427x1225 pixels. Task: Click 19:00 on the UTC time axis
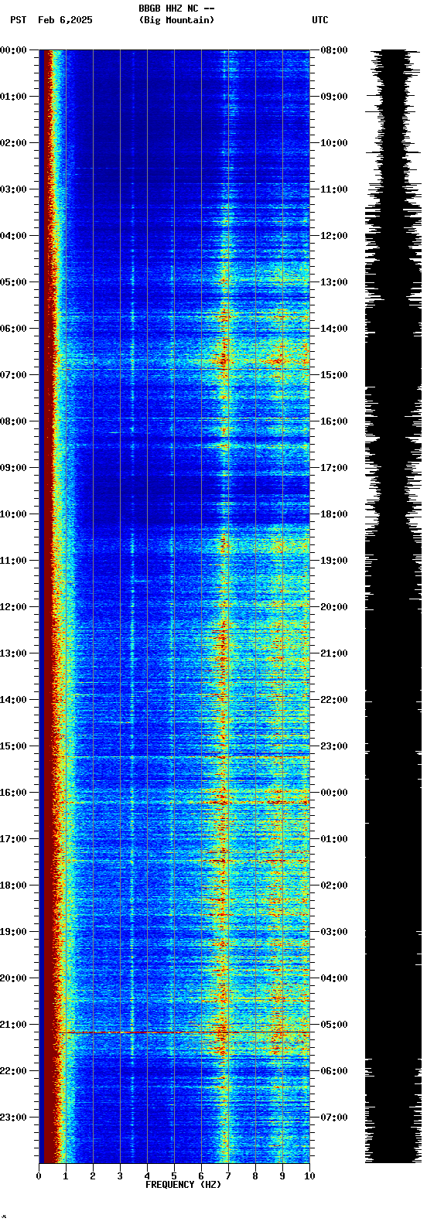point(333,561)
